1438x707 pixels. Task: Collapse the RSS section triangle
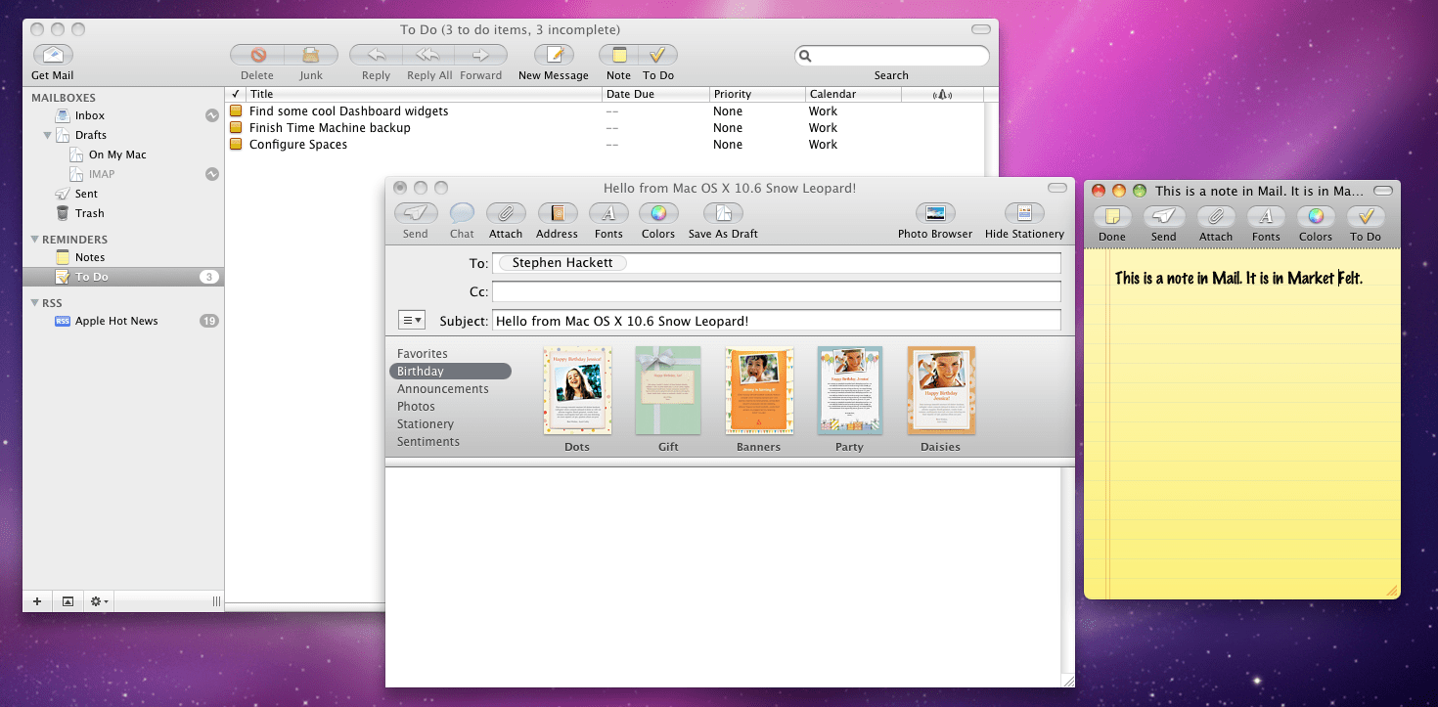tap(36, 303)
